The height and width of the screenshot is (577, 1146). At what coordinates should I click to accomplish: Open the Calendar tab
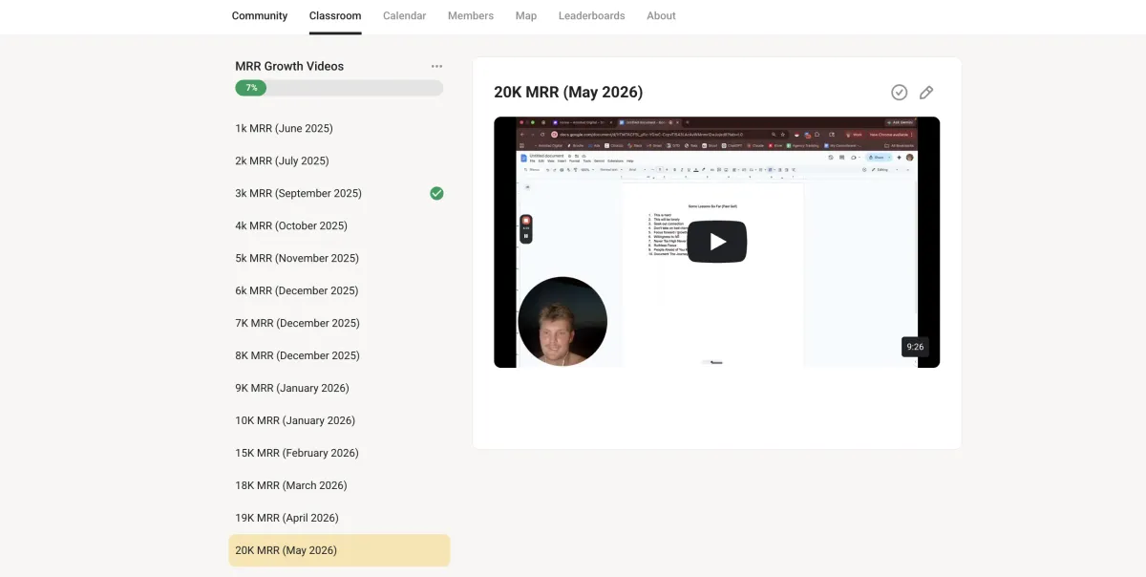click(404, 15)
